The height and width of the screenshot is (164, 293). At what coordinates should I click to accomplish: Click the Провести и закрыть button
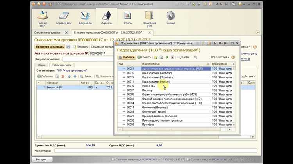pyautogui.click(x=50, y=47)
